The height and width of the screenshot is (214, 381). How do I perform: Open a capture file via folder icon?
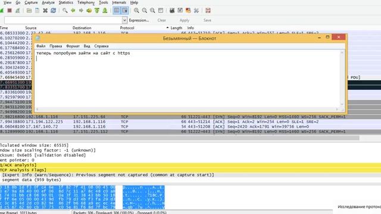point(29,11)
